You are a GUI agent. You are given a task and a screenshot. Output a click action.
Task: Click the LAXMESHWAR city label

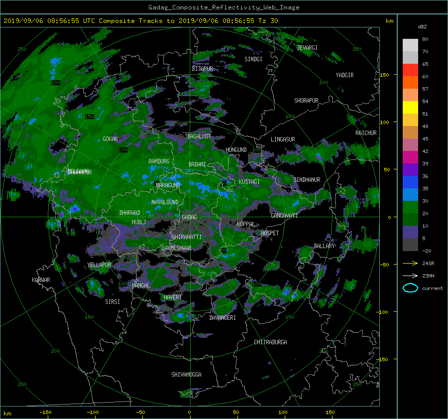pyautogui.click(x=176, y=248)
